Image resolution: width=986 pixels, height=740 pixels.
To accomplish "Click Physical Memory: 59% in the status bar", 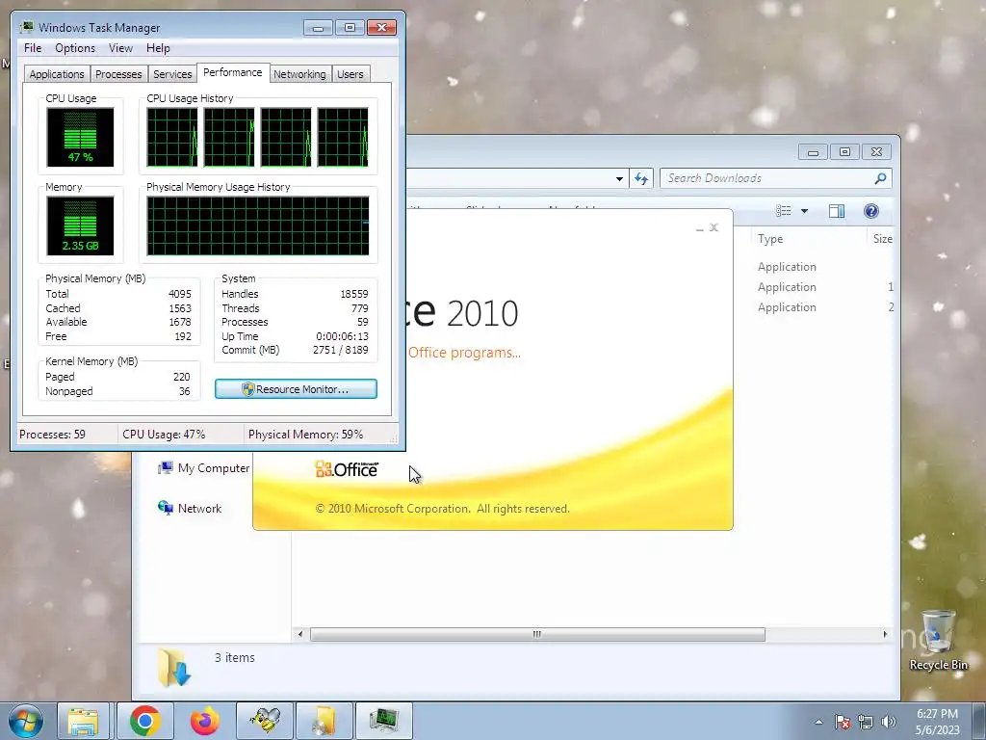I will point(305,435).
